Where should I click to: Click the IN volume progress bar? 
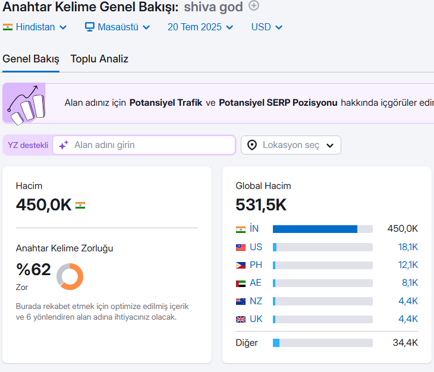323,229
